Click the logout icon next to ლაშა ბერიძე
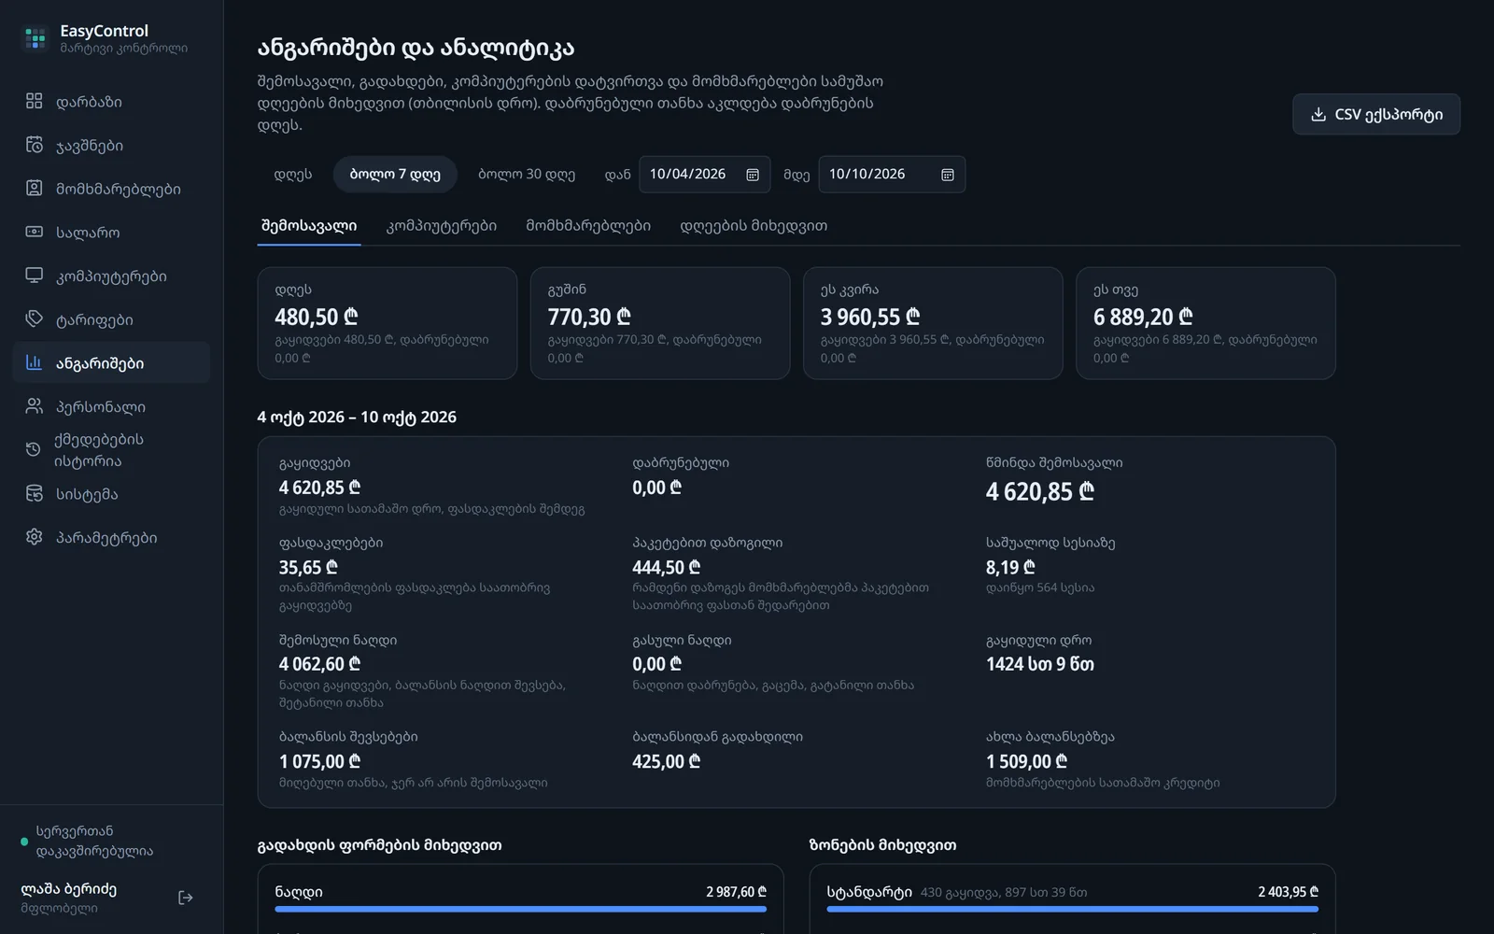This screenshot has height=934, width=1494. point(186,898)
